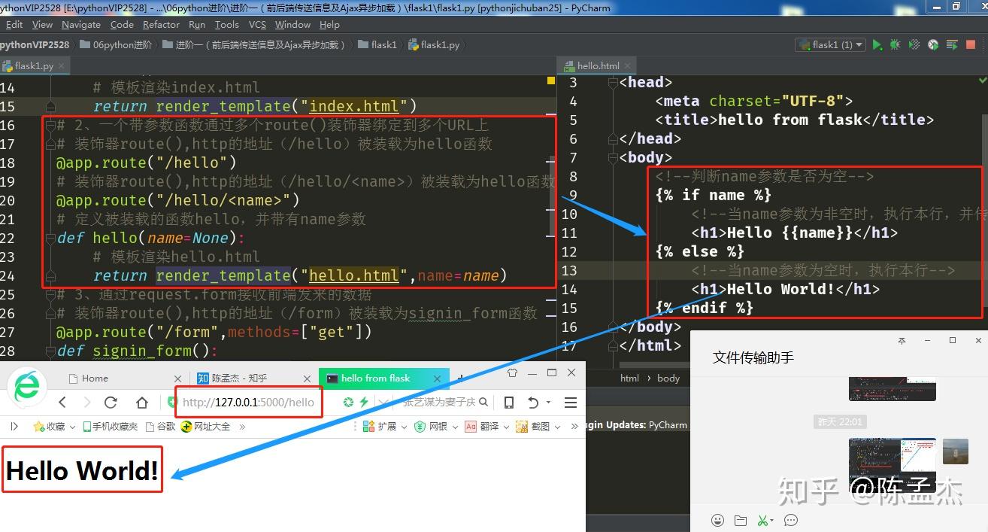Viewport: 988px width, 532px height.
Task: Close the hello.html editor tab
Action: pos(628,66)
